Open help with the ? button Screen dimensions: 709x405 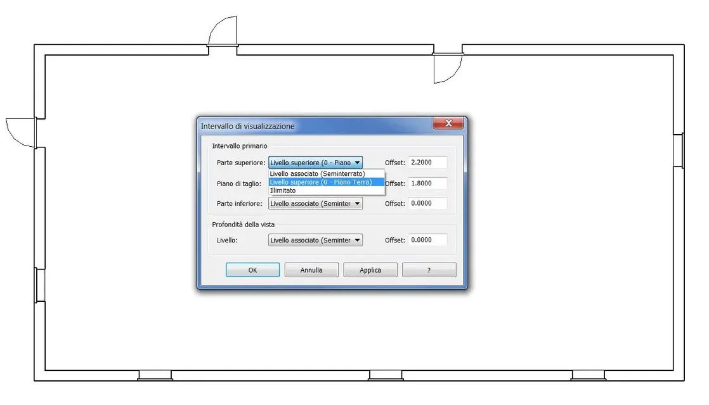429,270
